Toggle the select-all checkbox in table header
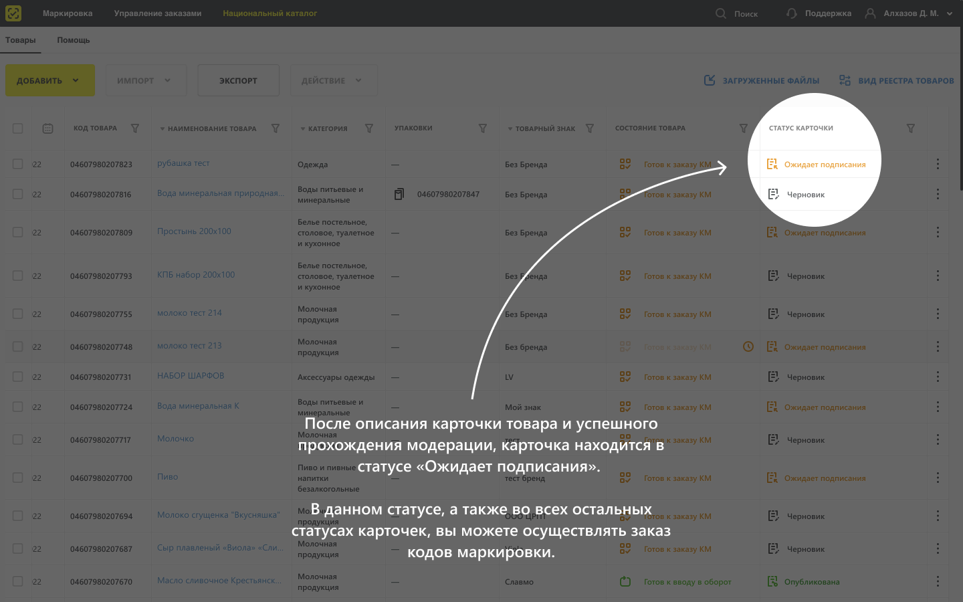Image resolution: width=963 pixels, height=602 pixels. pos(18,128)
